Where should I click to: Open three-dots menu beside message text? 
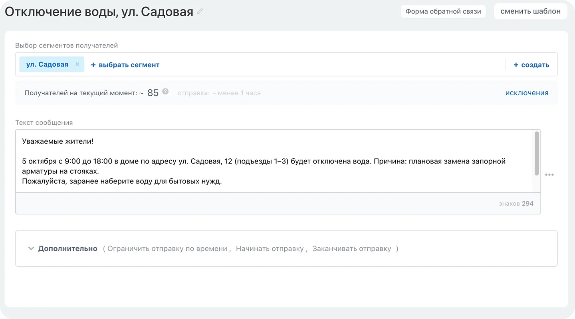[549, 175]
